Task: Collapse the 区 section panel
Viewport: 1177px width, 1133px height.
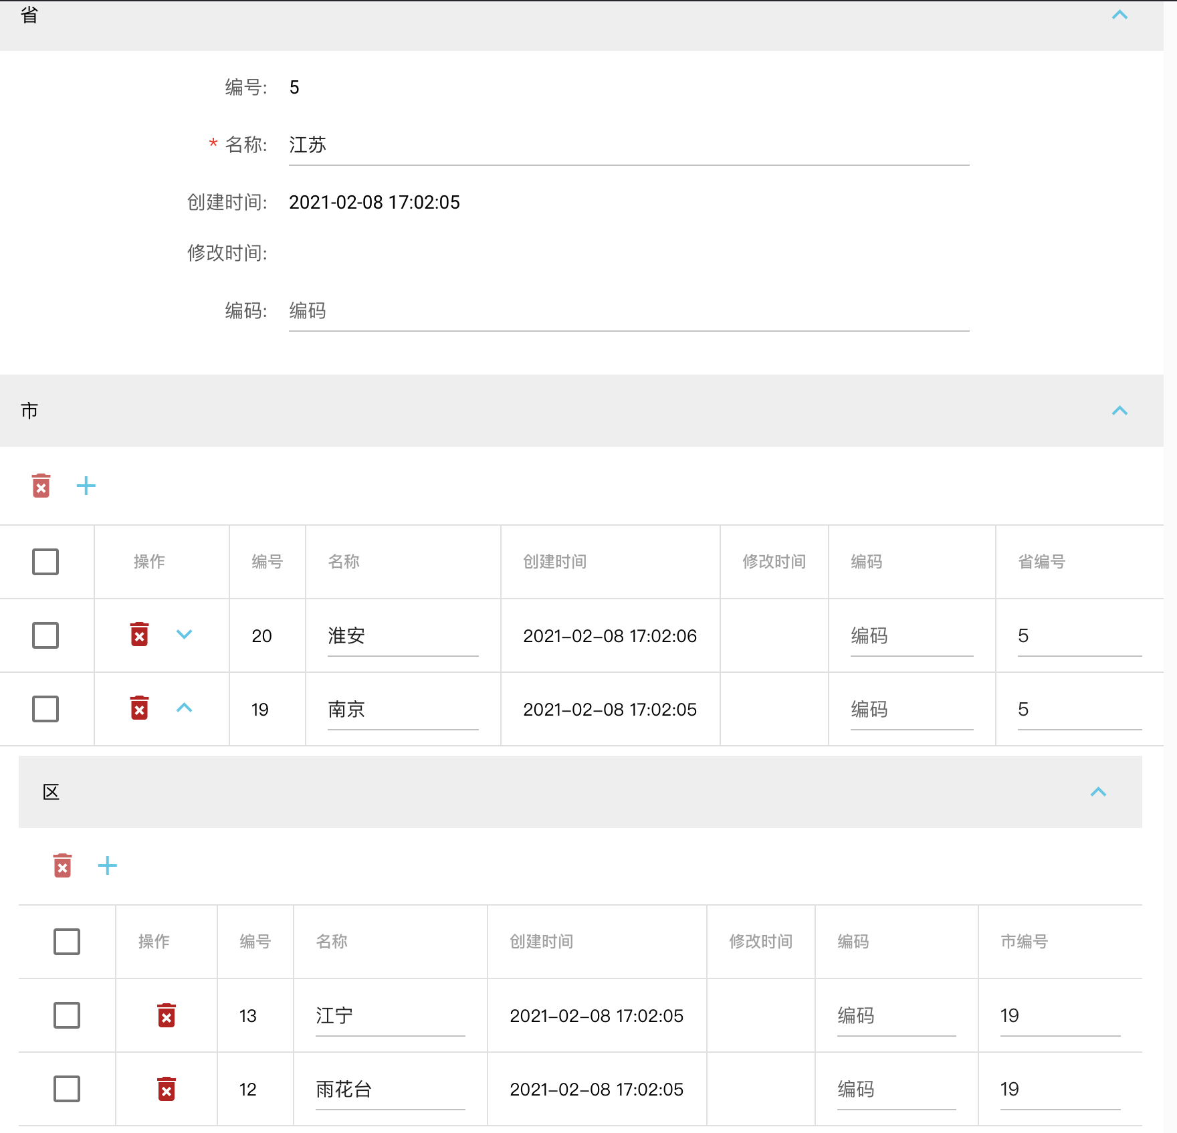Action: point(1098,792)
